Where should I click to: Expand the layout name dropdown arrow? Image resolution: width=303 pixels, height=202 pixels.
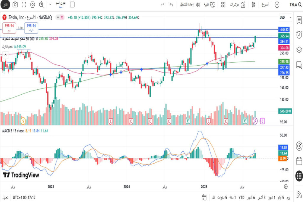click(50, 5)
